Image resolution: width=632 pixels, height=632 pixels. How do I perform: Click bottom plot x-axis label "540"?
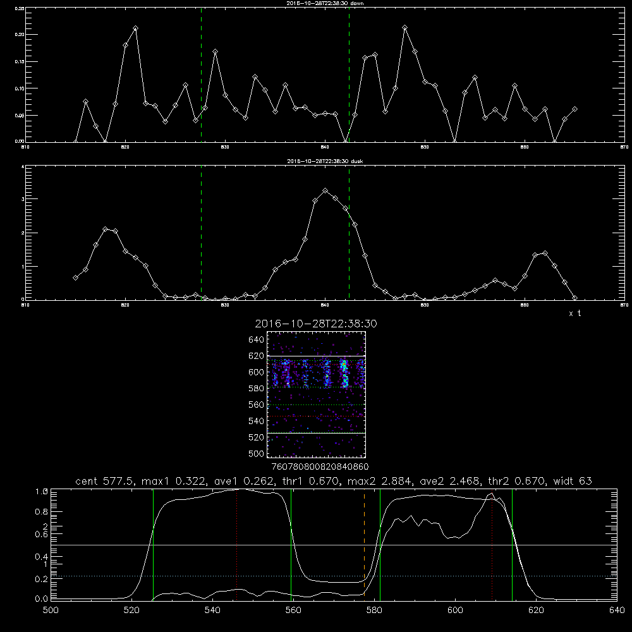(x=212, y=611)
